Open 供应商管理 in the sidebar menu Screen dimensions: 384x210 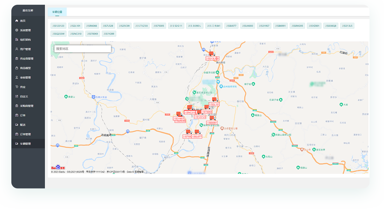click(x=26, y=59)
